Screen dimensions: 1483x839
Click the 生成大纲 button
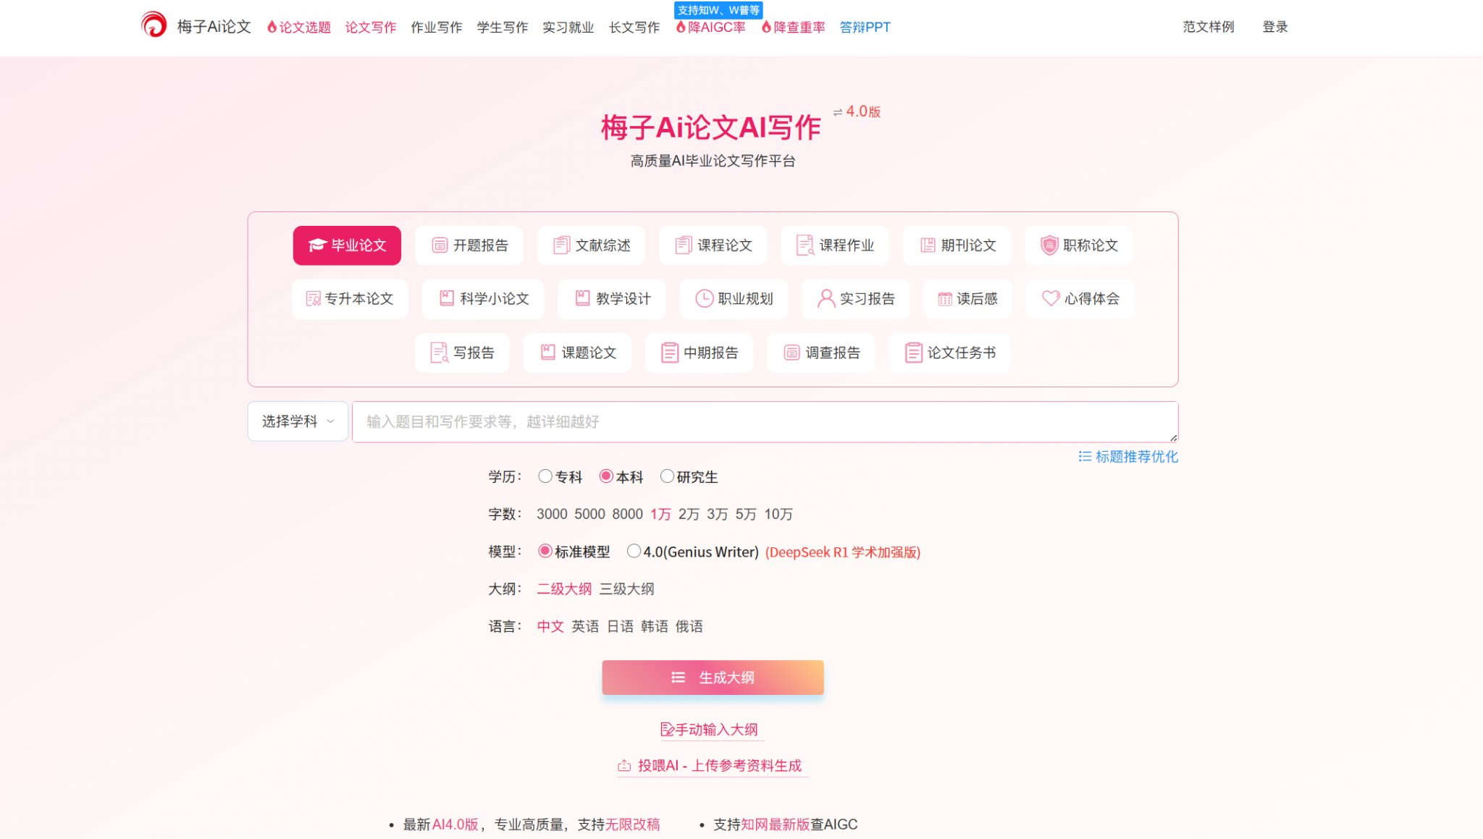(713, 678)
